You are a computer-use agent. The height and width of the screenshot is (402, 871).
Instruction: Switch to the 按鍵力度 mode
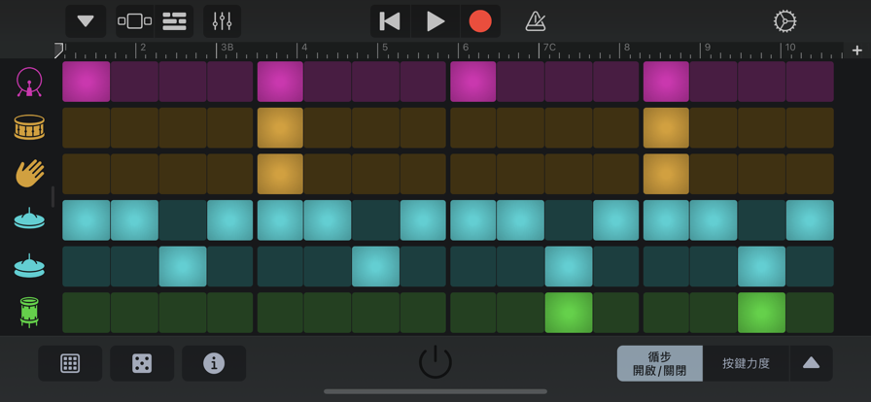click(746, 363)
